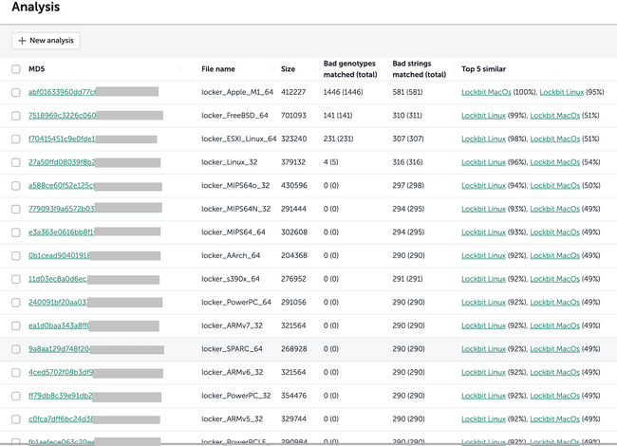Open MD5 link starting with 0b1cead90401916
The width and height of the screenshot is (617, 446).
(x=60, y=255)
